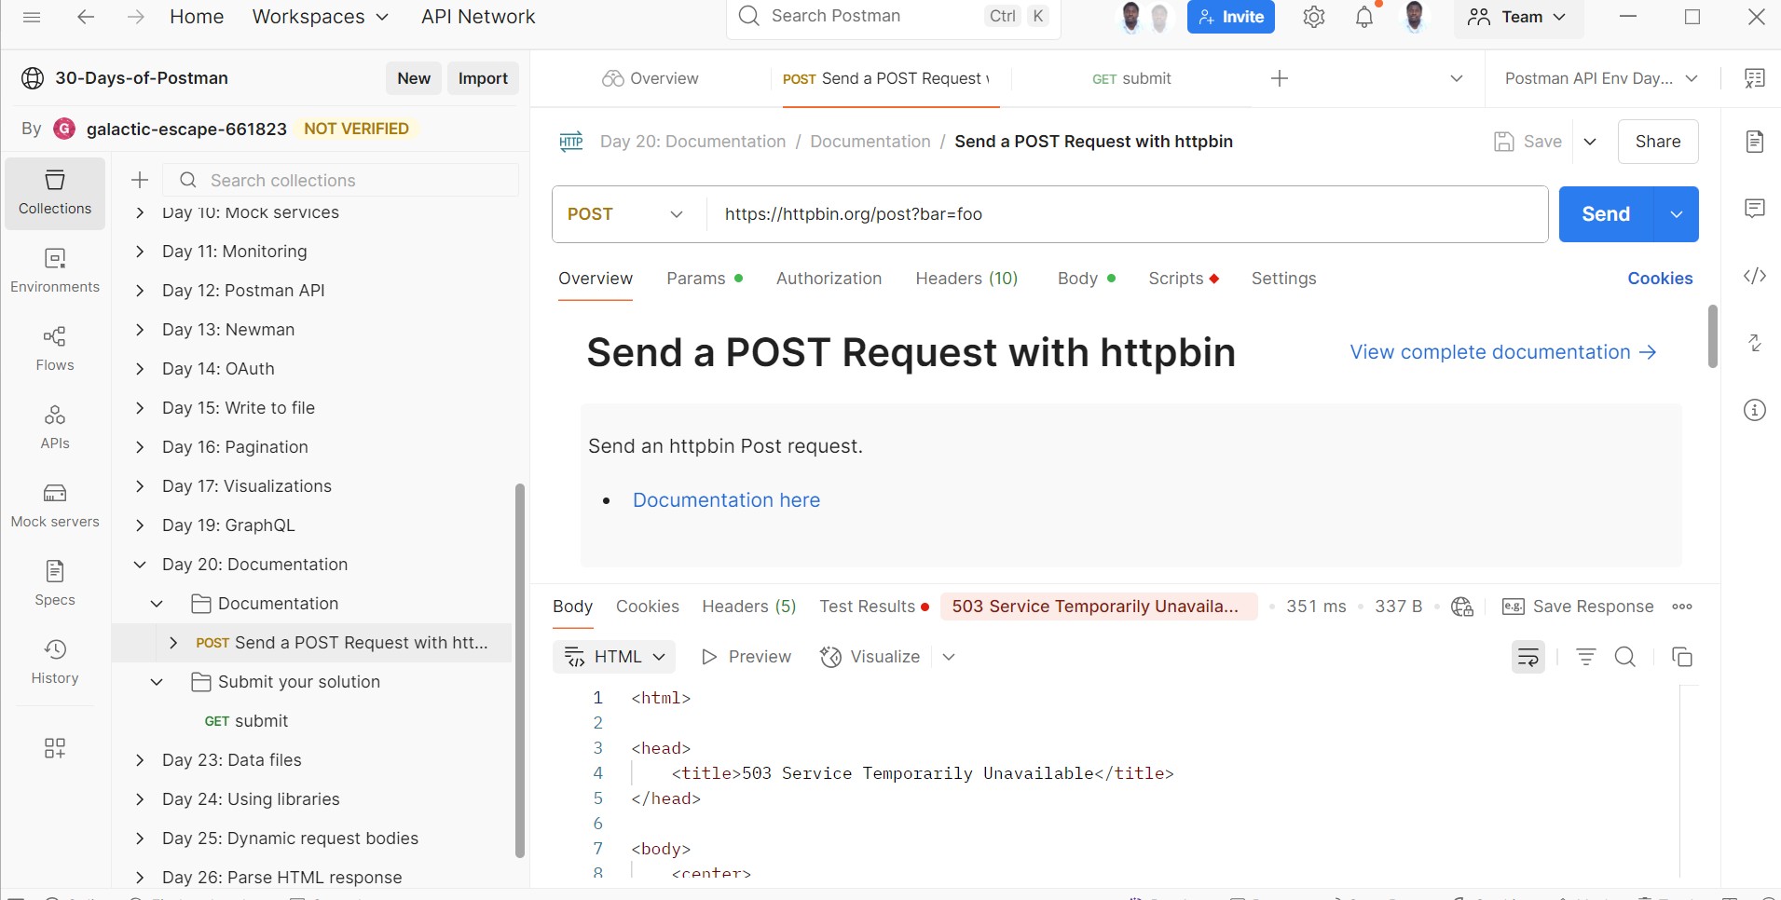The image size is (1781, 900).
Task: Copy the response body
Action: point(1682,657)
